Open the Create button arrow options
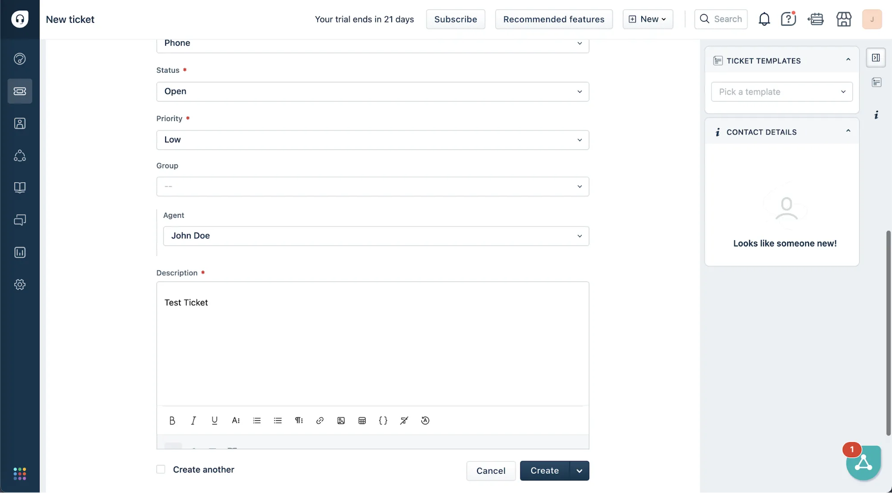Viewport: 892px width, 493px height. [579, 471]
